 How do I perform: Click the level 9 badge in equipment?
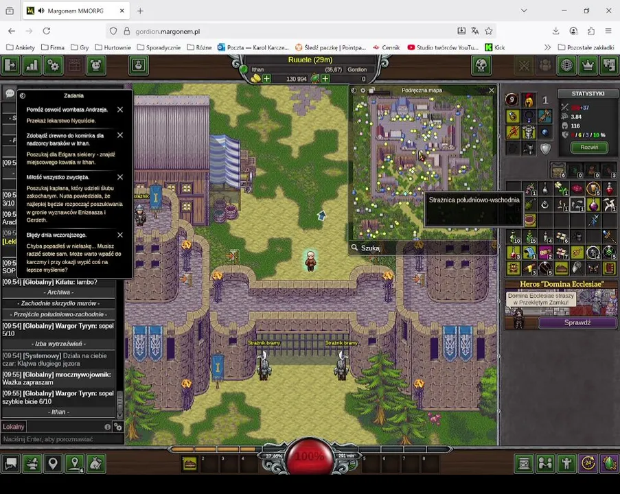(x=512, y=99)
